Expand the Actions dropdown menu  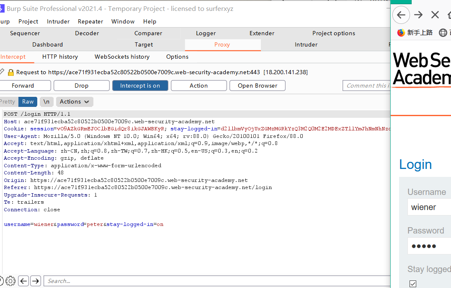[x=75, y=102]
